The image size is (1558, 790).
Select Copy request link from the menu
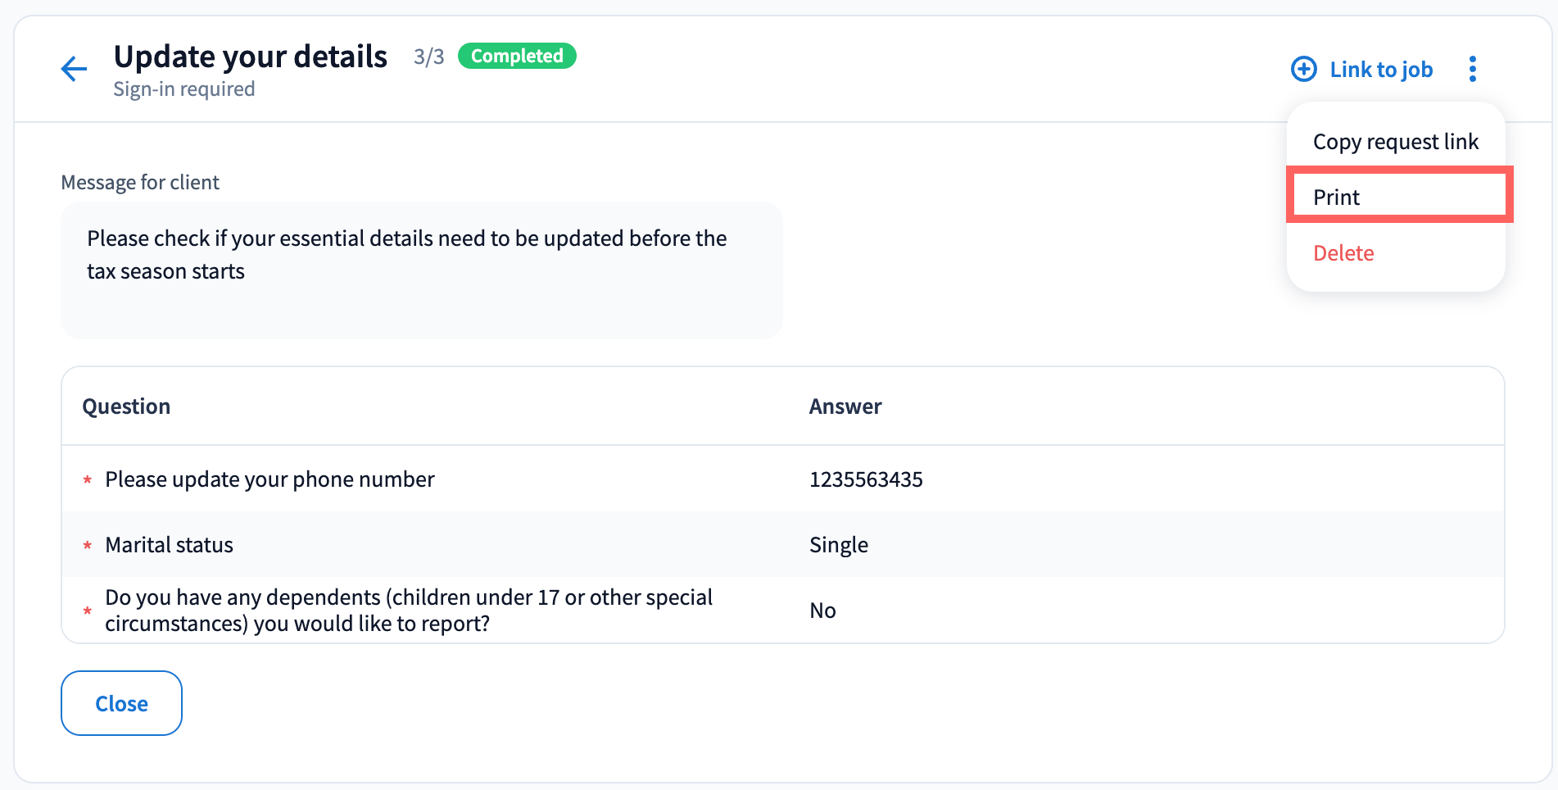[x=1395, y=142]
